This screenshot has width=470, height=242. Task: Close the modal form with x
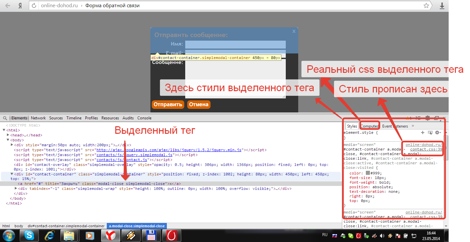294,31
